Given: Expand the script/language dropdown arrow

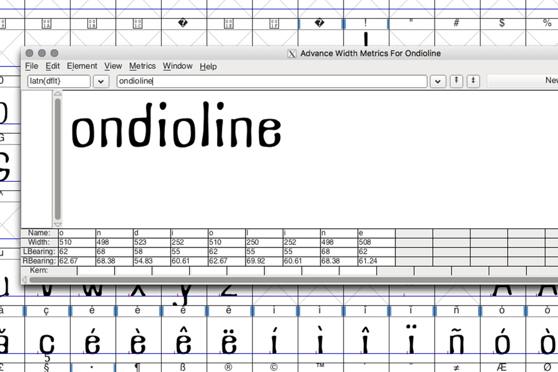Looking at the screenshot, I should click(x=101, y=81).
